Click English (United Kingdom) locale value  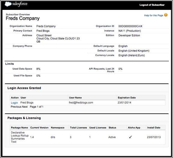tap(134, 51)
